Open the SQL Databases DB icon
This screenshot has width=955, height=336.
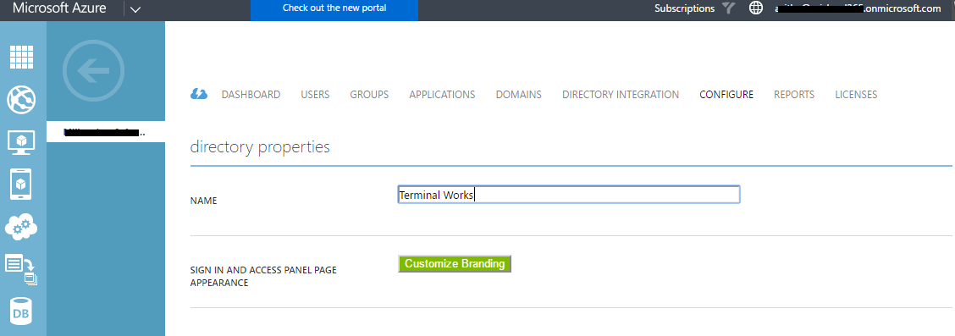[x=21, y=311]
